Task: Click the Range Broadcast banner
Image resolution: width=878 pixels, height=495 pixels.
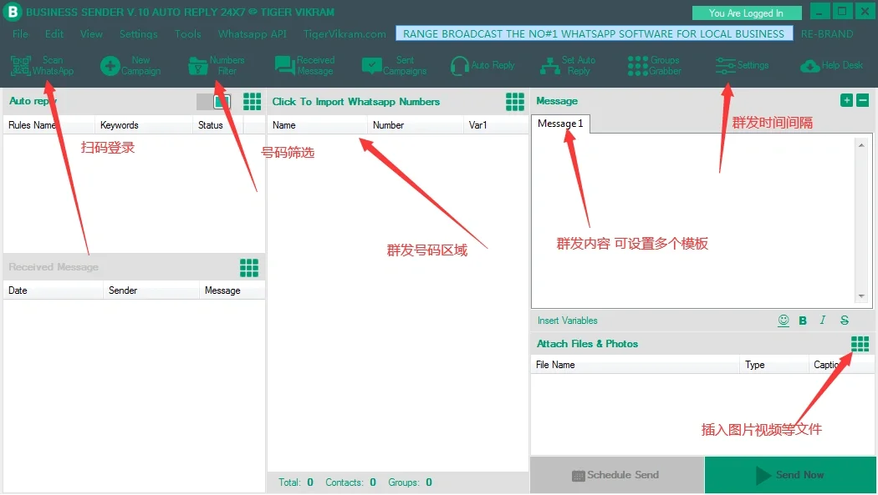Action: click(x=594, y=33)
